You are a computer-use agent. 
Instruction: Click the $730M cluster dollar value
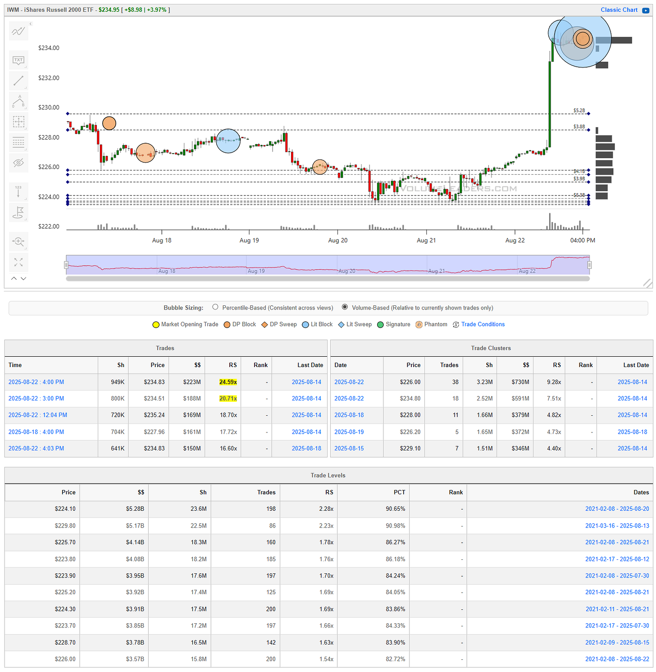(x=520, y=382)
